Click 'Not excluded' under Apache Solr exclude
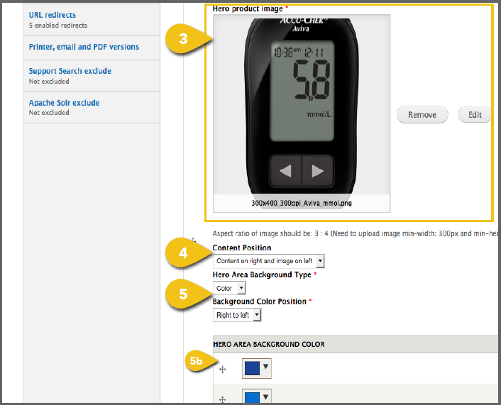The width and height of the screenshot is (501, 405). pos(49,113)
